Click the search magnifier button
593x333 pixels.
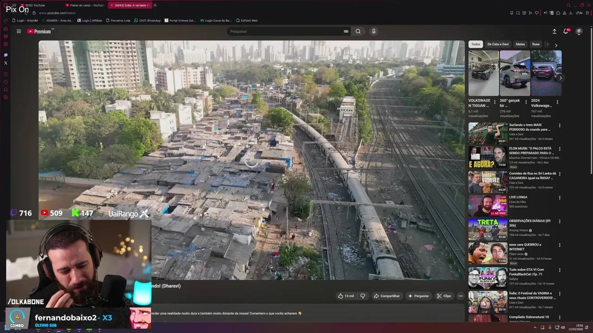[x=358, y=31]
